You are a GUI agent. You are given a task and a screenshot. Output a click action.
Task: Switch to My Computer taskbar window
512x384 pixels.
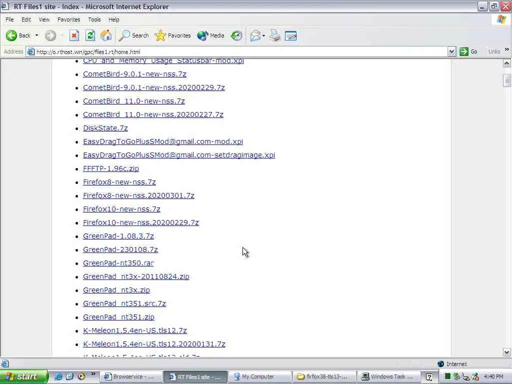pos(260,377)
